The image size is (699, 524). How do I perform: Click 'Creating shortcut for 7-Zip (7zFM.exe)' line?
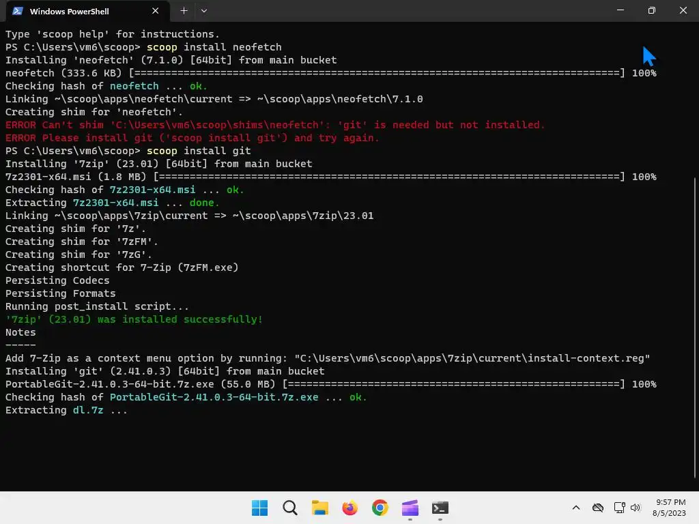[122, 267]
